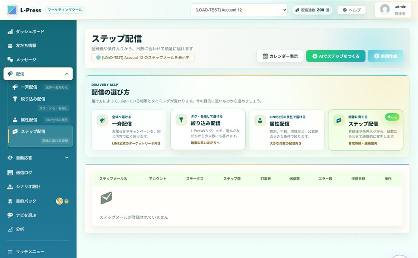Click the 配信通数 200 通 badge
This screenshot has height=258, width=418.
312,10
